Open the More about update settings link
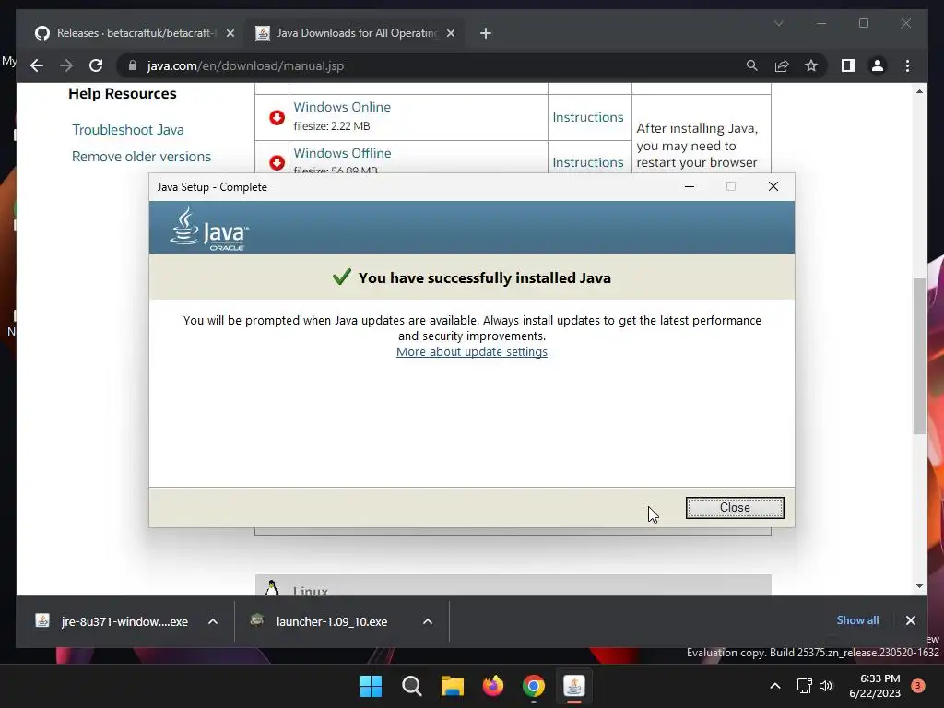Screen dimensions: 944x708 pos(471,351)
